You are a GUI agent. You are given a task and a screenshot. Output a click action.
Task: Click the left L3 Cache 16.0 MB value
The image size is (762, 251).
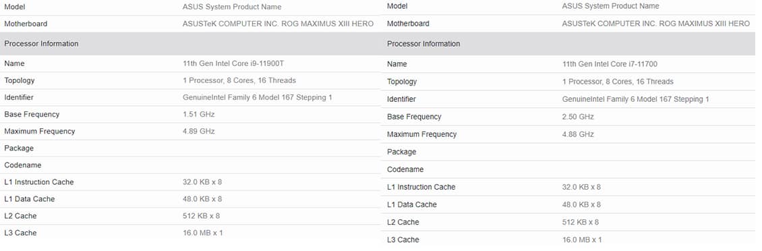coord(203,233)
